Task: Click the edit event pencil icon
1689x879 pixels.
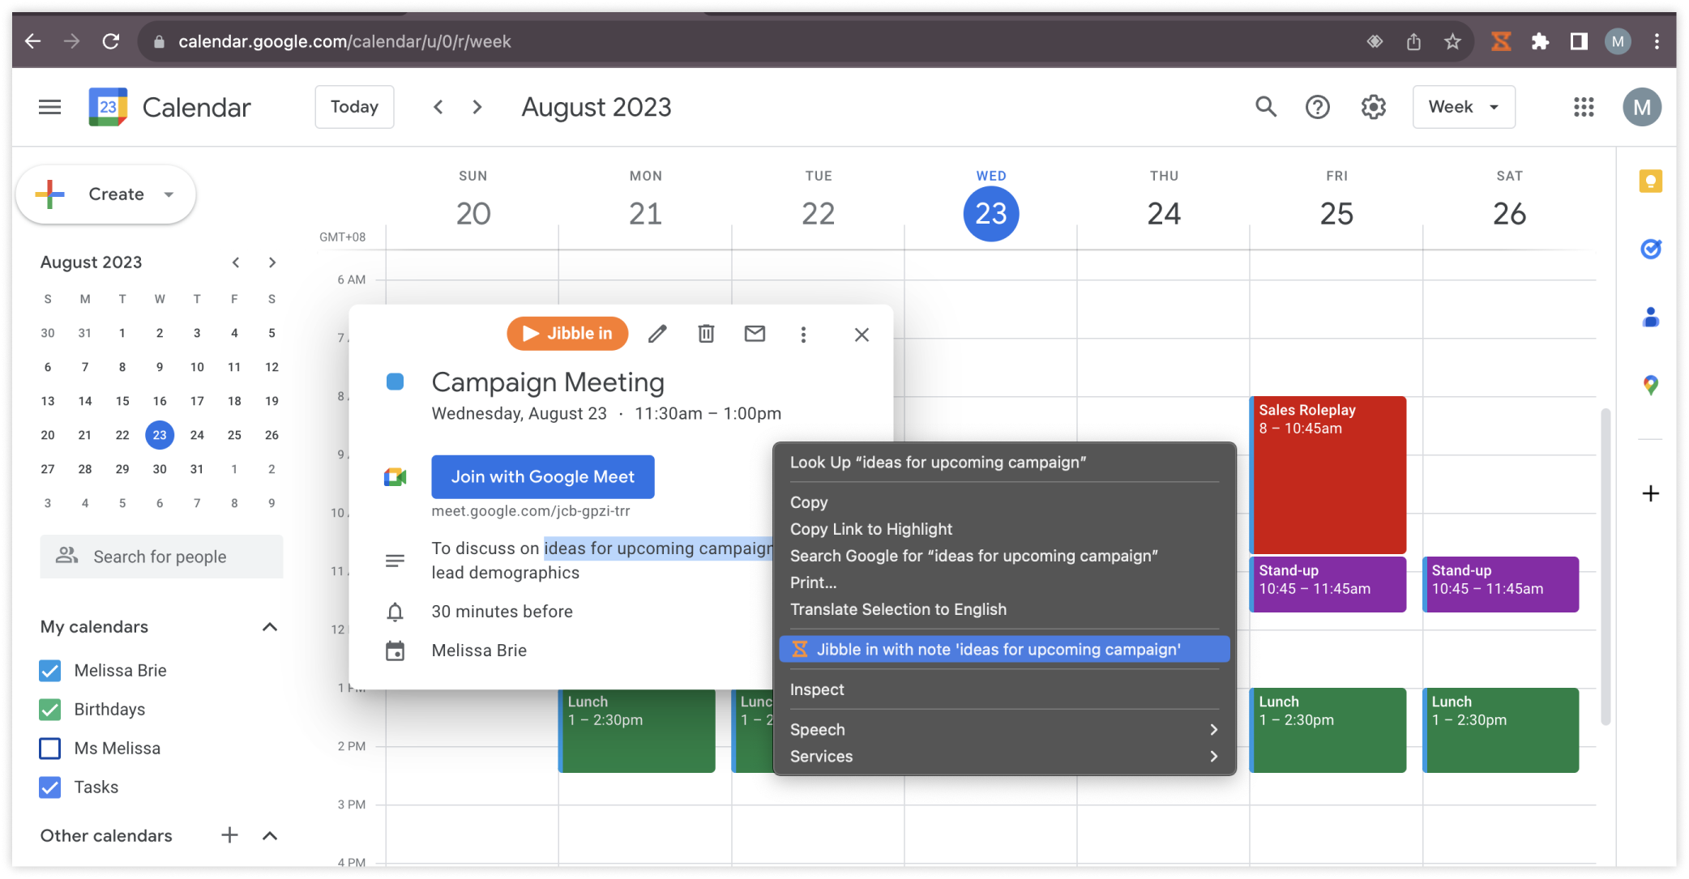Action: [x=657, y=334]
